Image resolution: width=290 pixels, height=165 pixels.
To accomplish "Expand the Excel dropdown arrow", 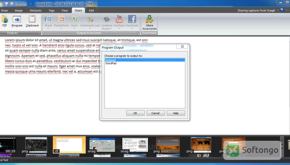I will pyautogui.click(x=74, y=29).
